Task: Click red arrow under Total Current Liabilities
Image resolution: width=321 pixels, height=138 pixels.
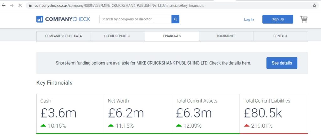Action: (x=247, y=125)
